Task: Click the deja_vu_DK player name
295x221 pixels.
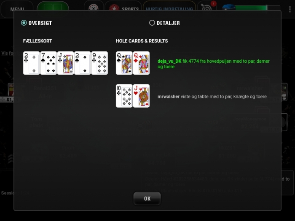Action: (x=169, y=61)
